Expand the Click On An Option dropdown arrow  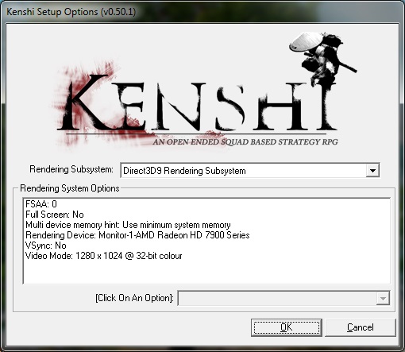(x=383, y=299)
